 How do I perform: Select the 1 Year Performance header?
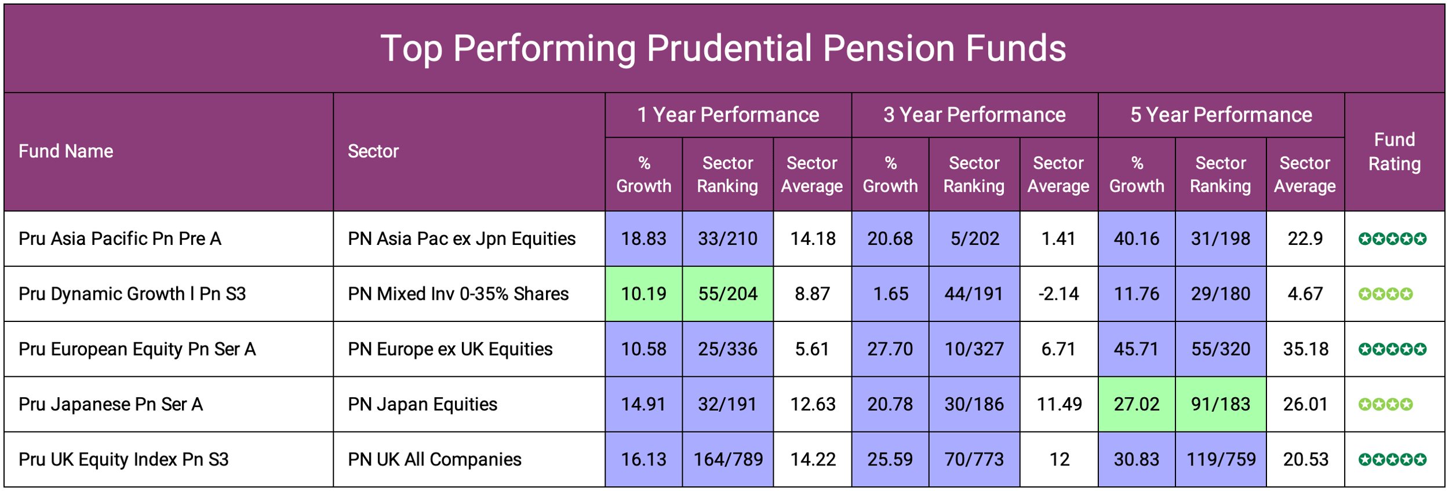click(728, 115)
